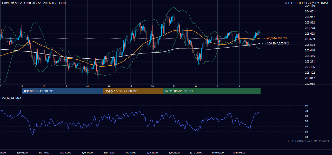Click RSI scale level 50
This screenshot has width=332, height=155.
click(306, 121)
